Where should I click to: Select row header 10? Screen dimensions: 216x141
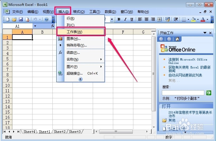[x=8, y=85]
